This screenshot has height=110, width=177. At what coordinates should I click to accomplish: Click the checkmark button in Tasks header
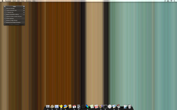24,6
